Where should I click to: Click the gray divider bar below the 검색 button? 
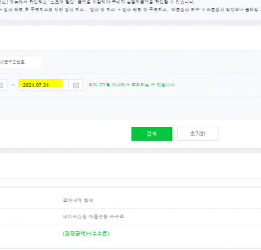[130, 150]
